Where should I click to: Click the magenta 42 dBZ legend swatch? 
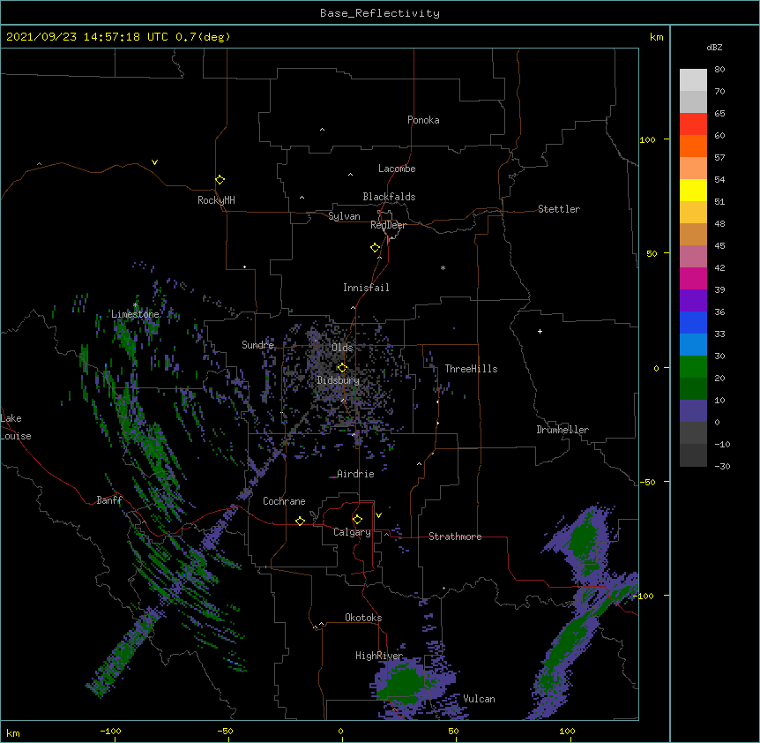(693, 278)
